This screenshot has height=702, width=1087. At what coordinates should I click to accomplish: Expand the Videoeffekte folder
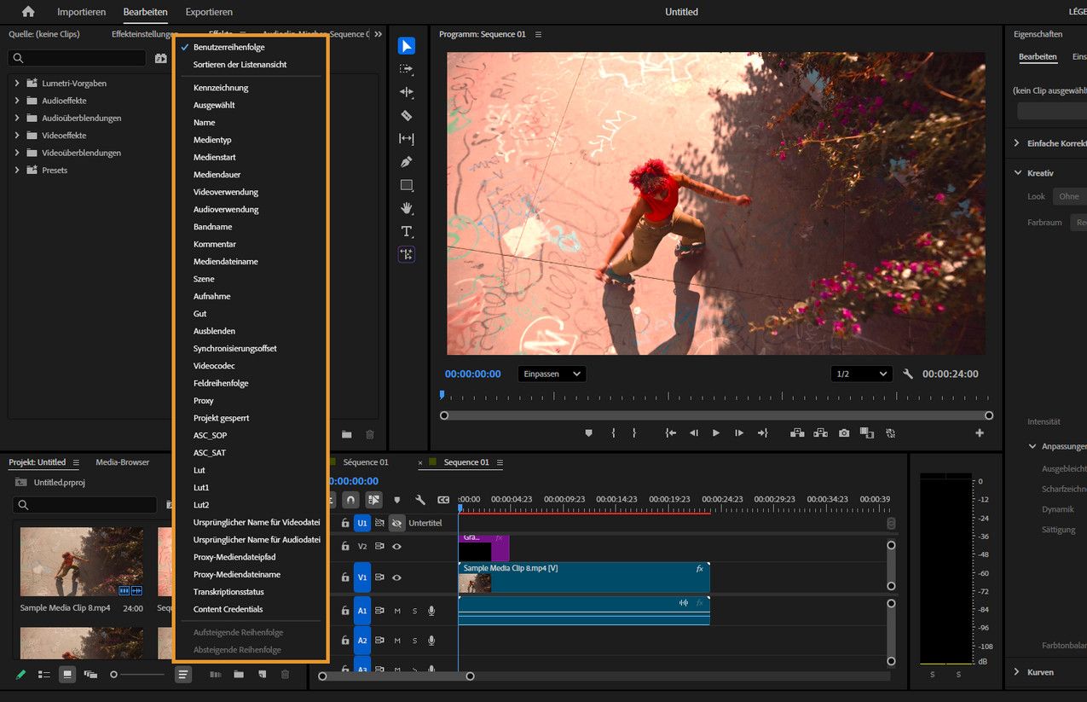[x=16, y=136]
